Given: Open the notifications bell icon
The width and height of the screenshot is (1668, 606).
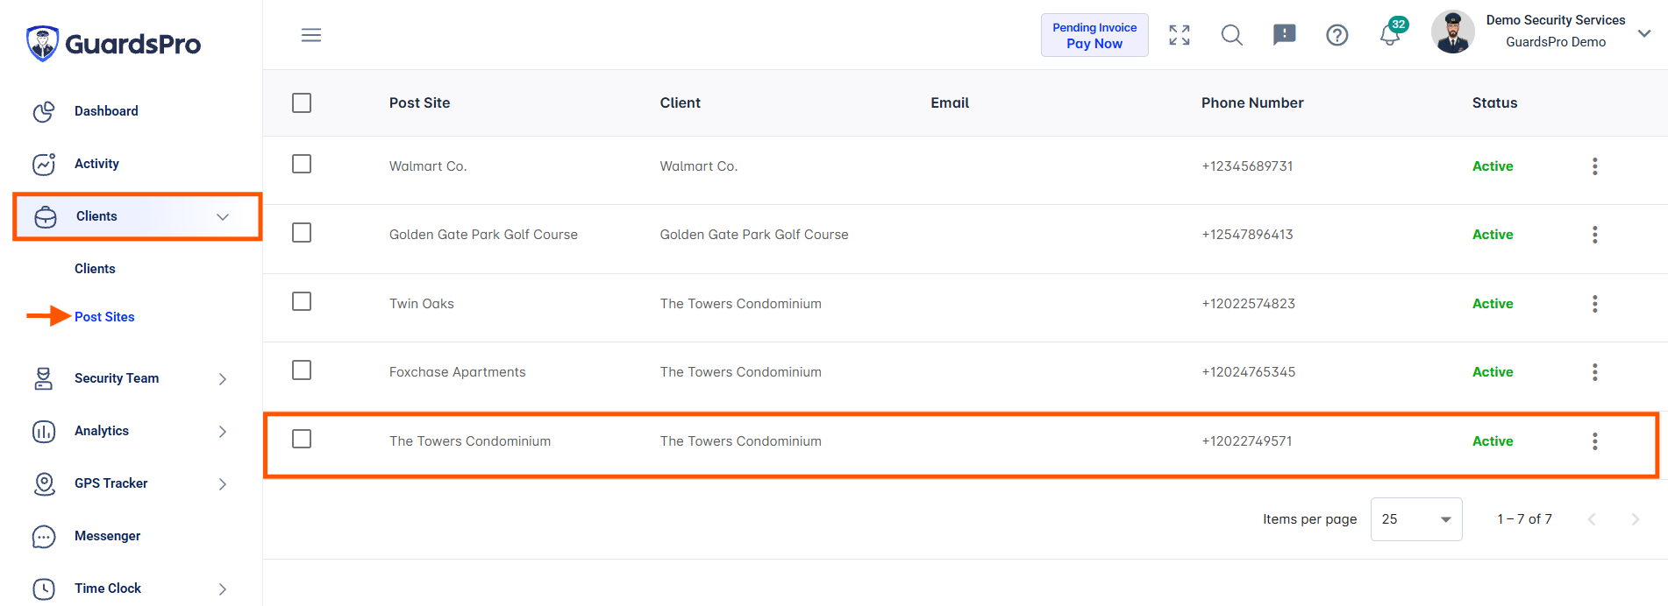Looking at the screenshot, I should tap(1390, 35).
